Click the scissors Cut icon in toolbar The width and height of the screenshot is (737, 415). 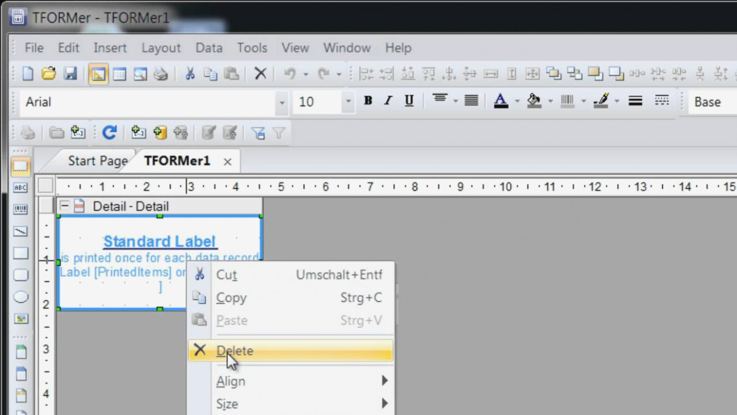tap(189, 74)
